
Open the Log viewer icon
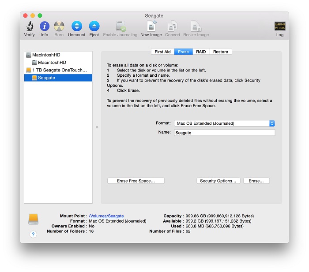pyautogui.click(x=280, y=26)
